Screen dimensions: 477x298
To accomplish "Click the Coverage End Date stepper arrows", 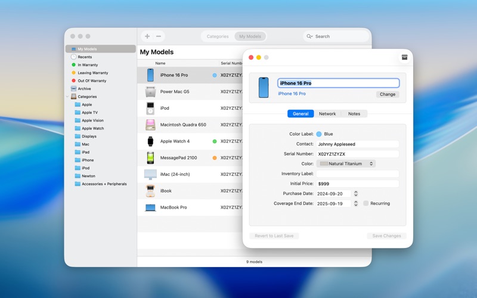I will coord(355,203).
